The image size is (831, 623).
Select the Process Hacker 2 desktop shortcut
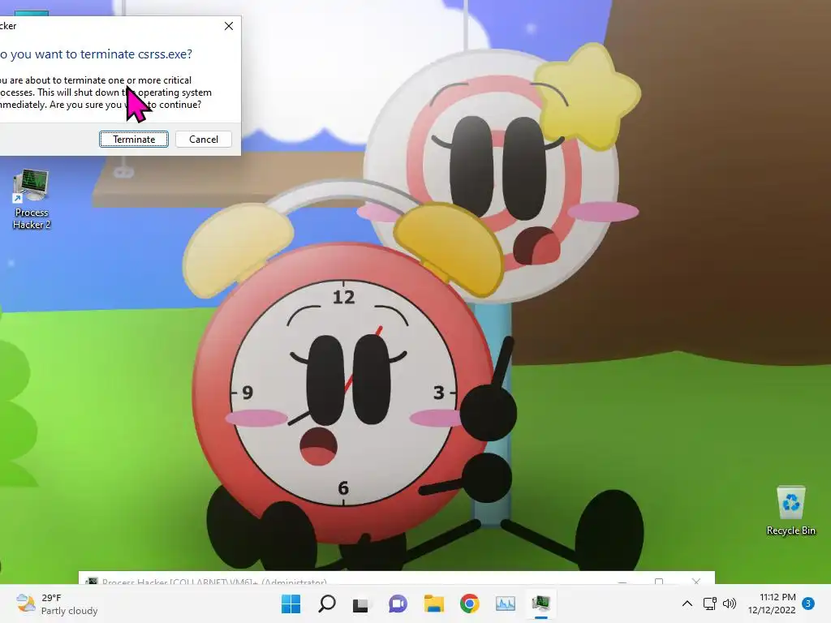pos(32,200)
